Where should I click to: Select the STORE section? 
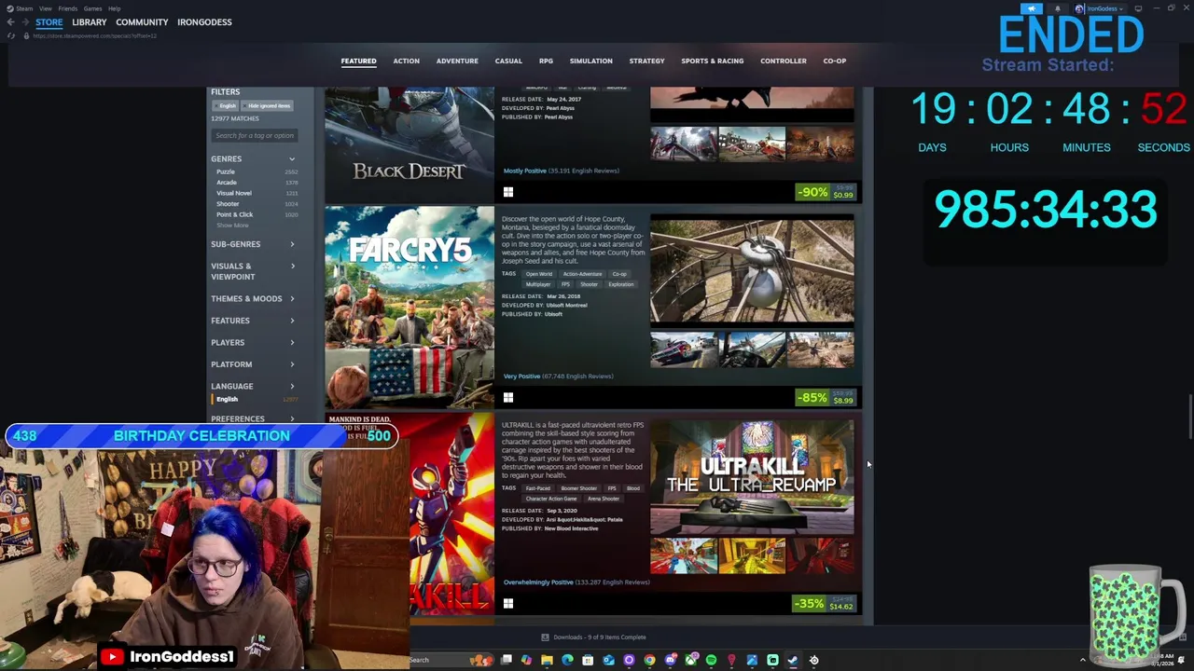(x=49, y=22)
